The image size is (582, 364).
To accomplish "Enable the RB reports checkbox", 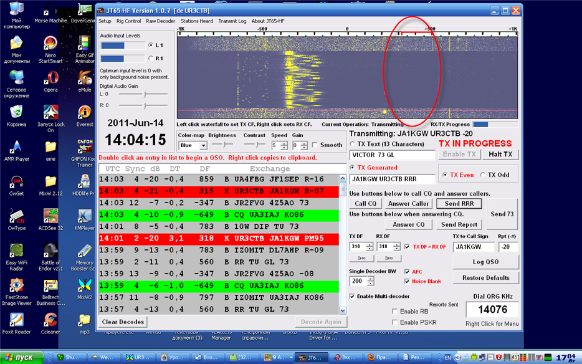I will coord(394,311).
